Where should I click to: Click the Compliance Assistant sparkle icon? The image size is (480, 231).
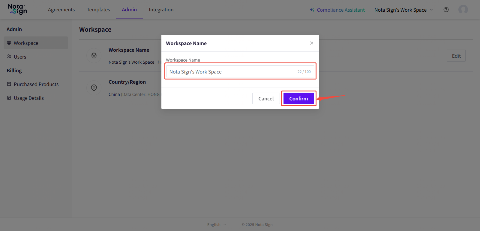(x=312, y=10)
